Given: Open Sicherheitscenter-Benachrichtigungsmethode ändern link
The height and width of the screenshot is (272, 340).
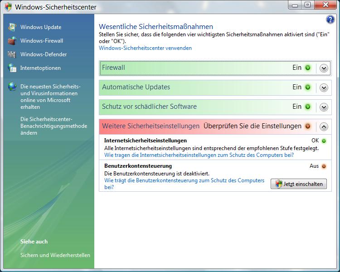Looking at the screenshot, I should pyautogui.click(x=54, y=126).
